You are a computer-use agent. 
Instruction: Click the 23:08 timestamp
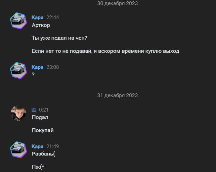coord(52,67)
